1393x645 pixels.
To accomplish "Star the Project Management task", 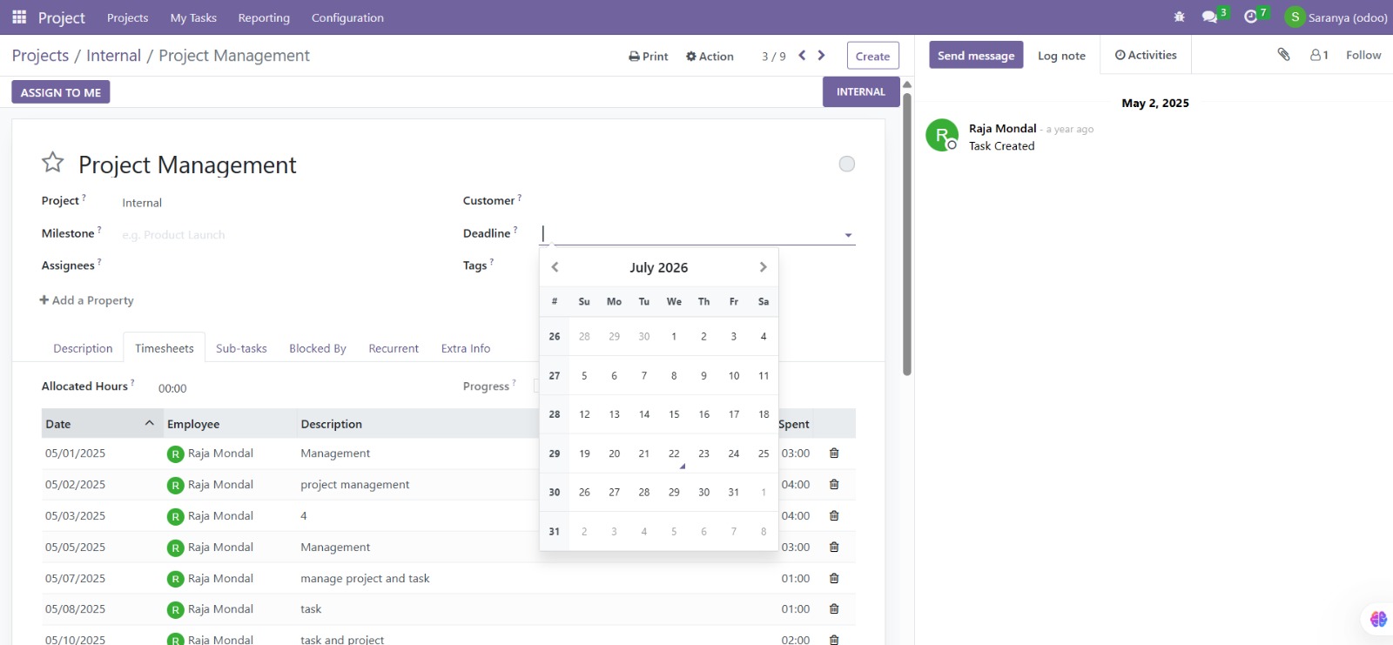I will [x=53, y=163].
